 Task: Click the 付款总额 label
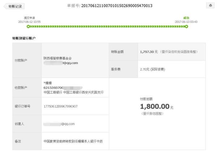point(146,99)
